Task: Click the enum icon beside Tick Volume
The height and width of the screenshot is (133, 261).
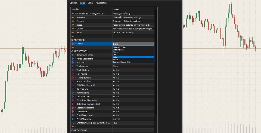Action: [73, 74]
